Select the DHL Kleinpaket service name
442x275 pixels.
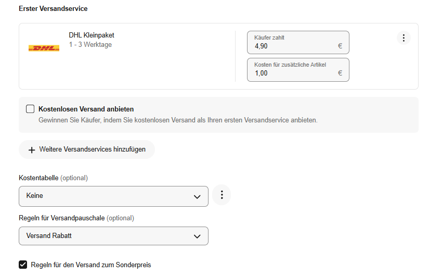[x=92, y=35]
